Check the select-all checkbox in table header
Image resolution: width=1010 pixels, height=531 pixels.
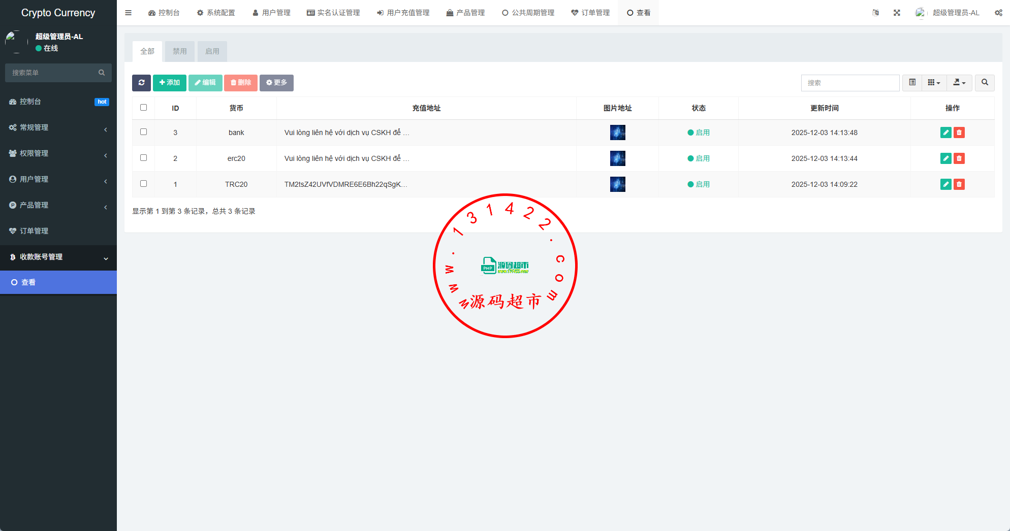143,108
